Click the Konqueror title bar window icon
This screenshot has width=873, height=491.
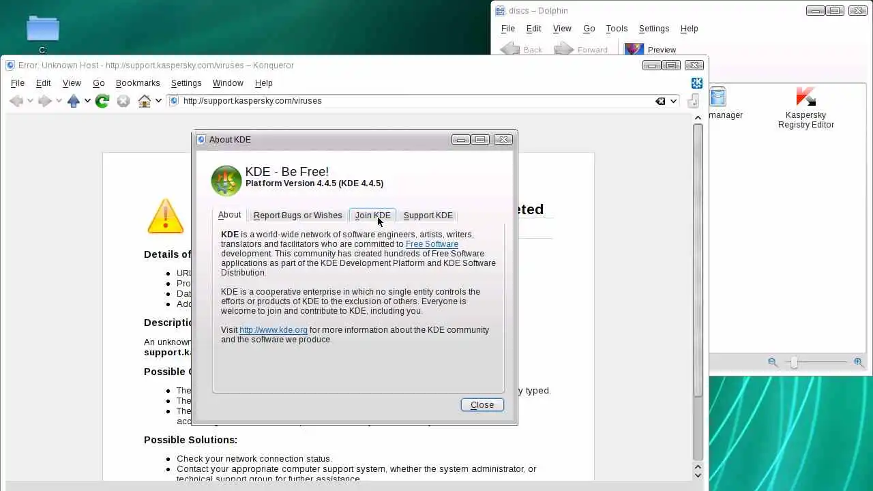[10, 65]
